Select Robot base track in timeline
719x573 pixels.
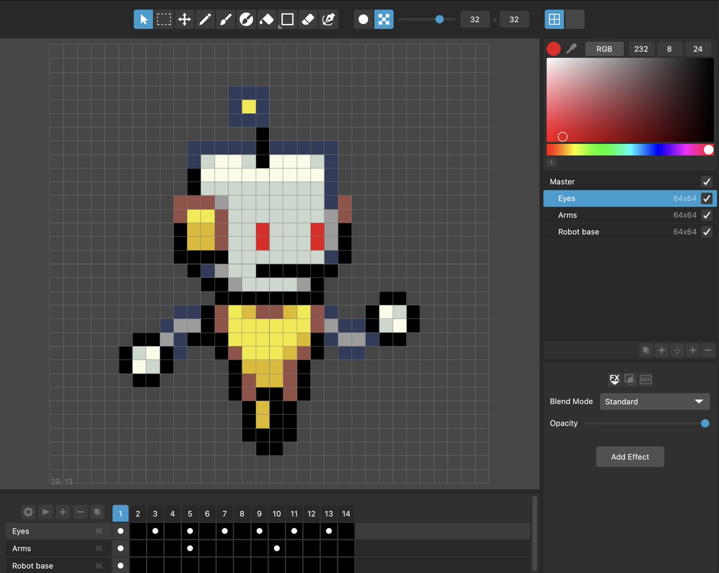(x=58, y=566)
